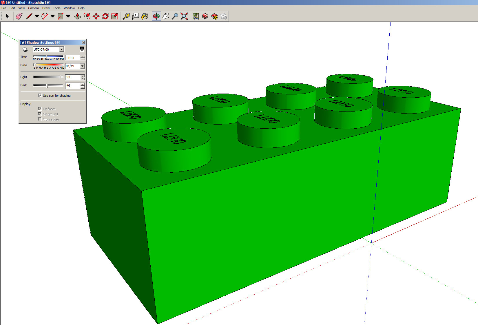Collapse the Shadow Settings details button
The image size is (478, 325).
coord(82,49)
